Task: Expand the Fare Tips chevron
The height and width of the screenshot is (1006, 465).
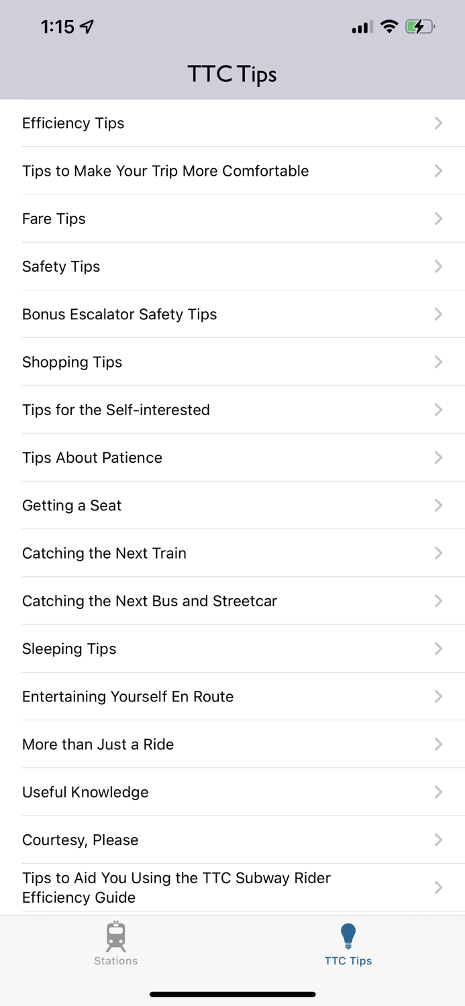Action: (438, 219)
